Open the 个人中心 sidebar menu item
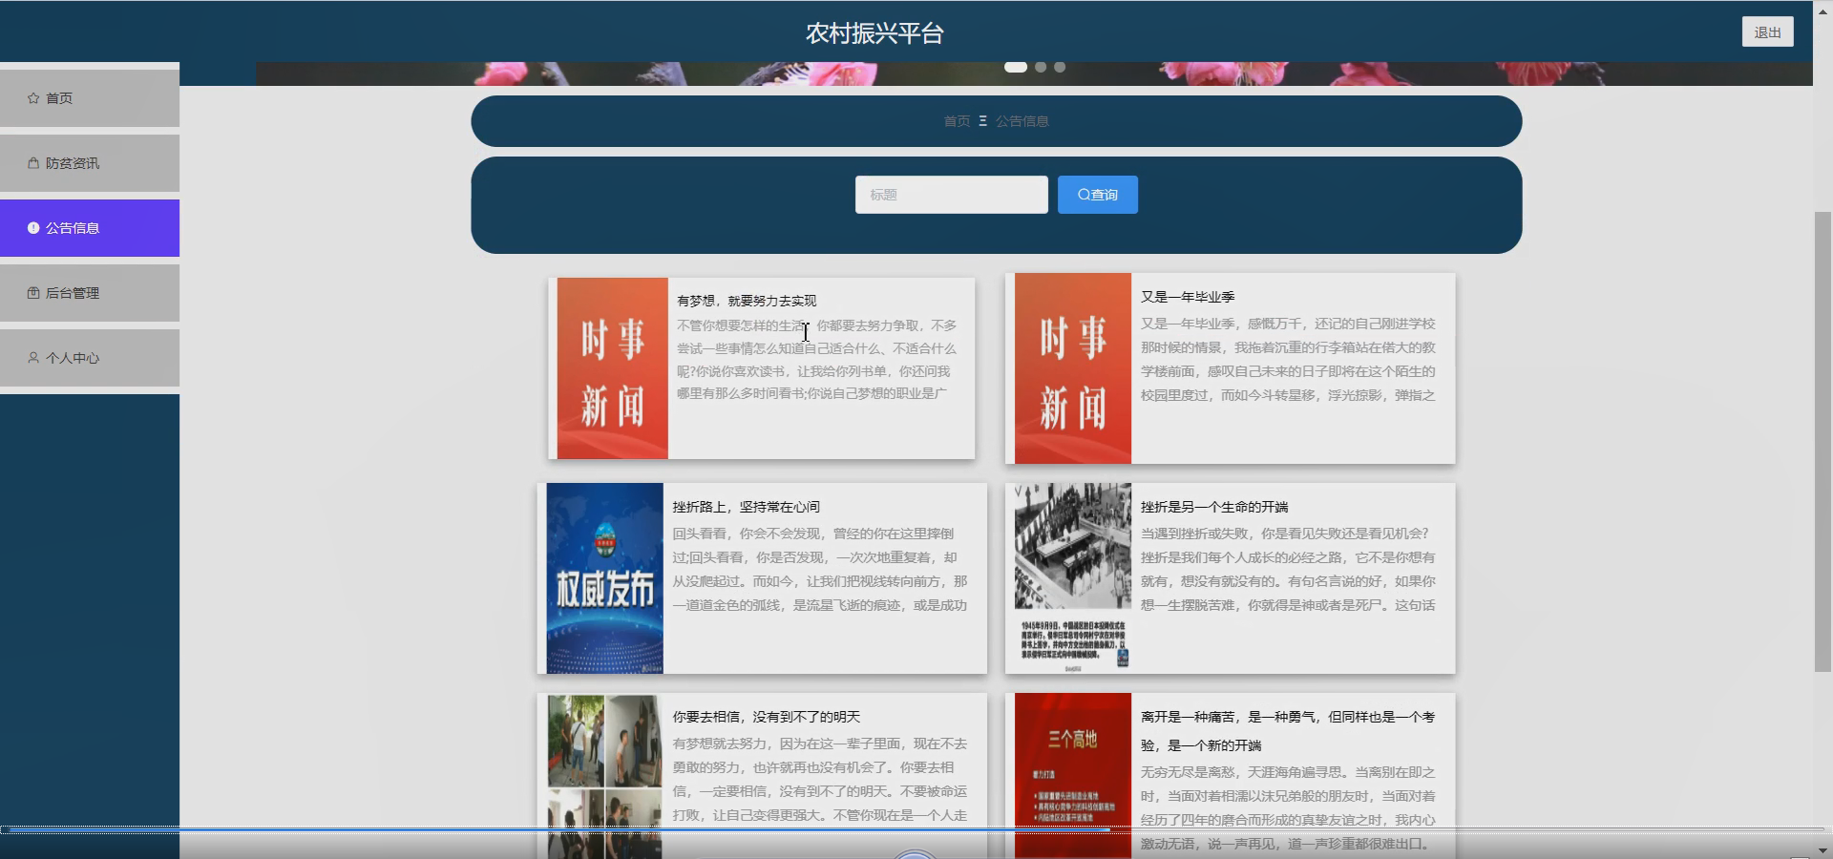The image size is (1833, 859). (90, 358)
